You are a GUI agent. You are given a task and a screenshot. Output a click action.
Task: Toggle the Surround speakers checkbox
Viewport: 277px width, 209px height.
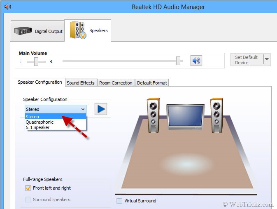click(x=28, y=200)
